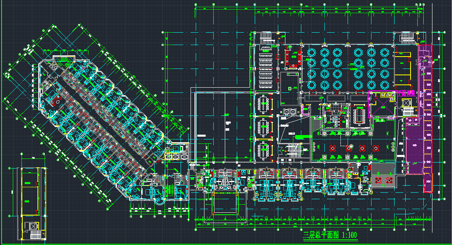Select the staircase at the main building's top-right corner
This screenshot has width=452, height=245.
(407, 38)
